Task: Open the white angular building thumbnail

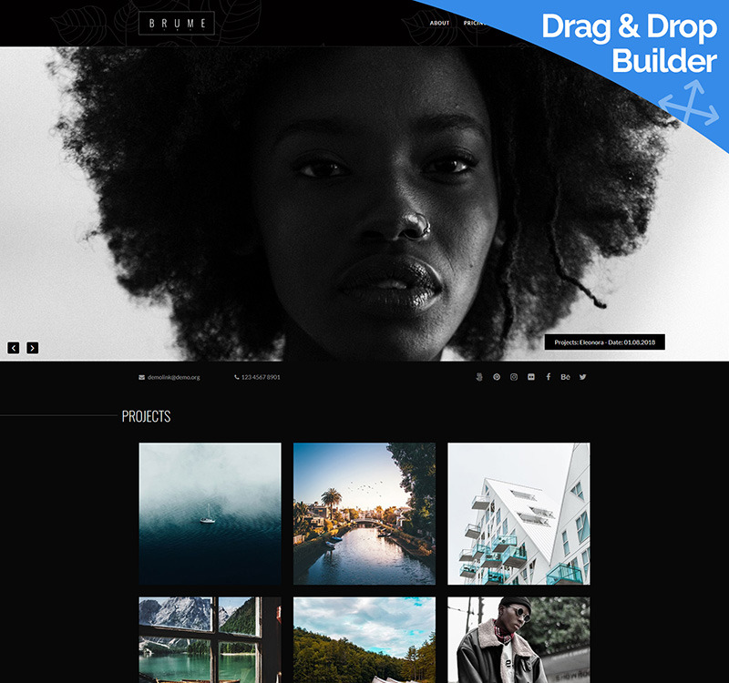Action: point(519,514)
